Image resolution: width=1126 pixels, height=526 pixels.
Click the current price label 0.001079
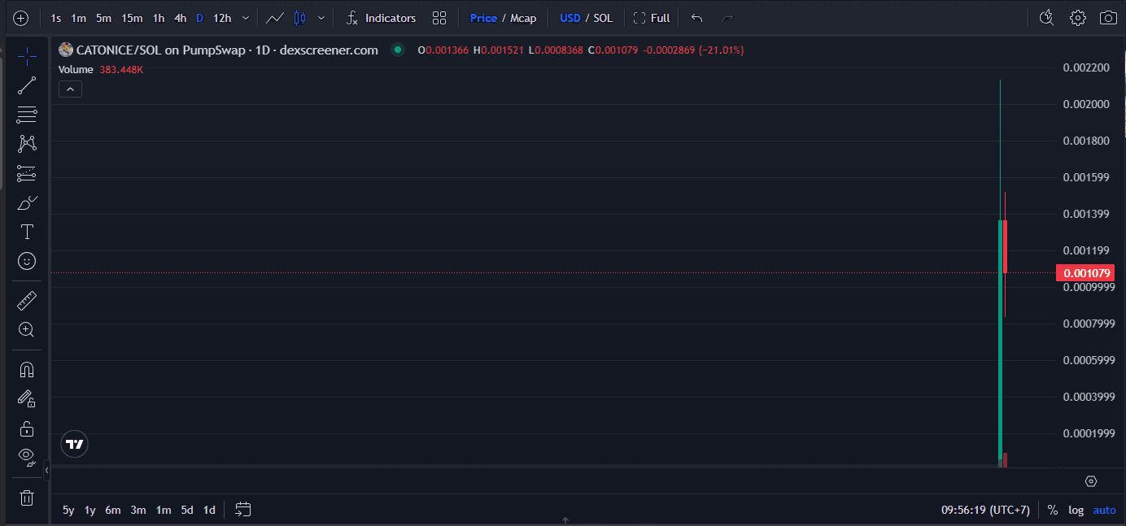click(x=1085, y=272)
